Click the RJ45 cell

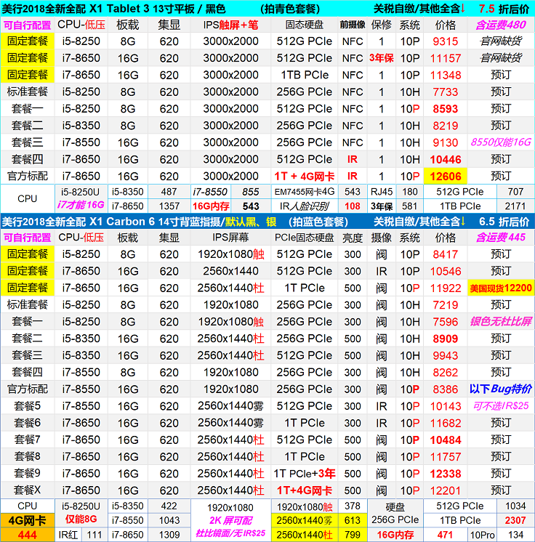pos(382,192)
